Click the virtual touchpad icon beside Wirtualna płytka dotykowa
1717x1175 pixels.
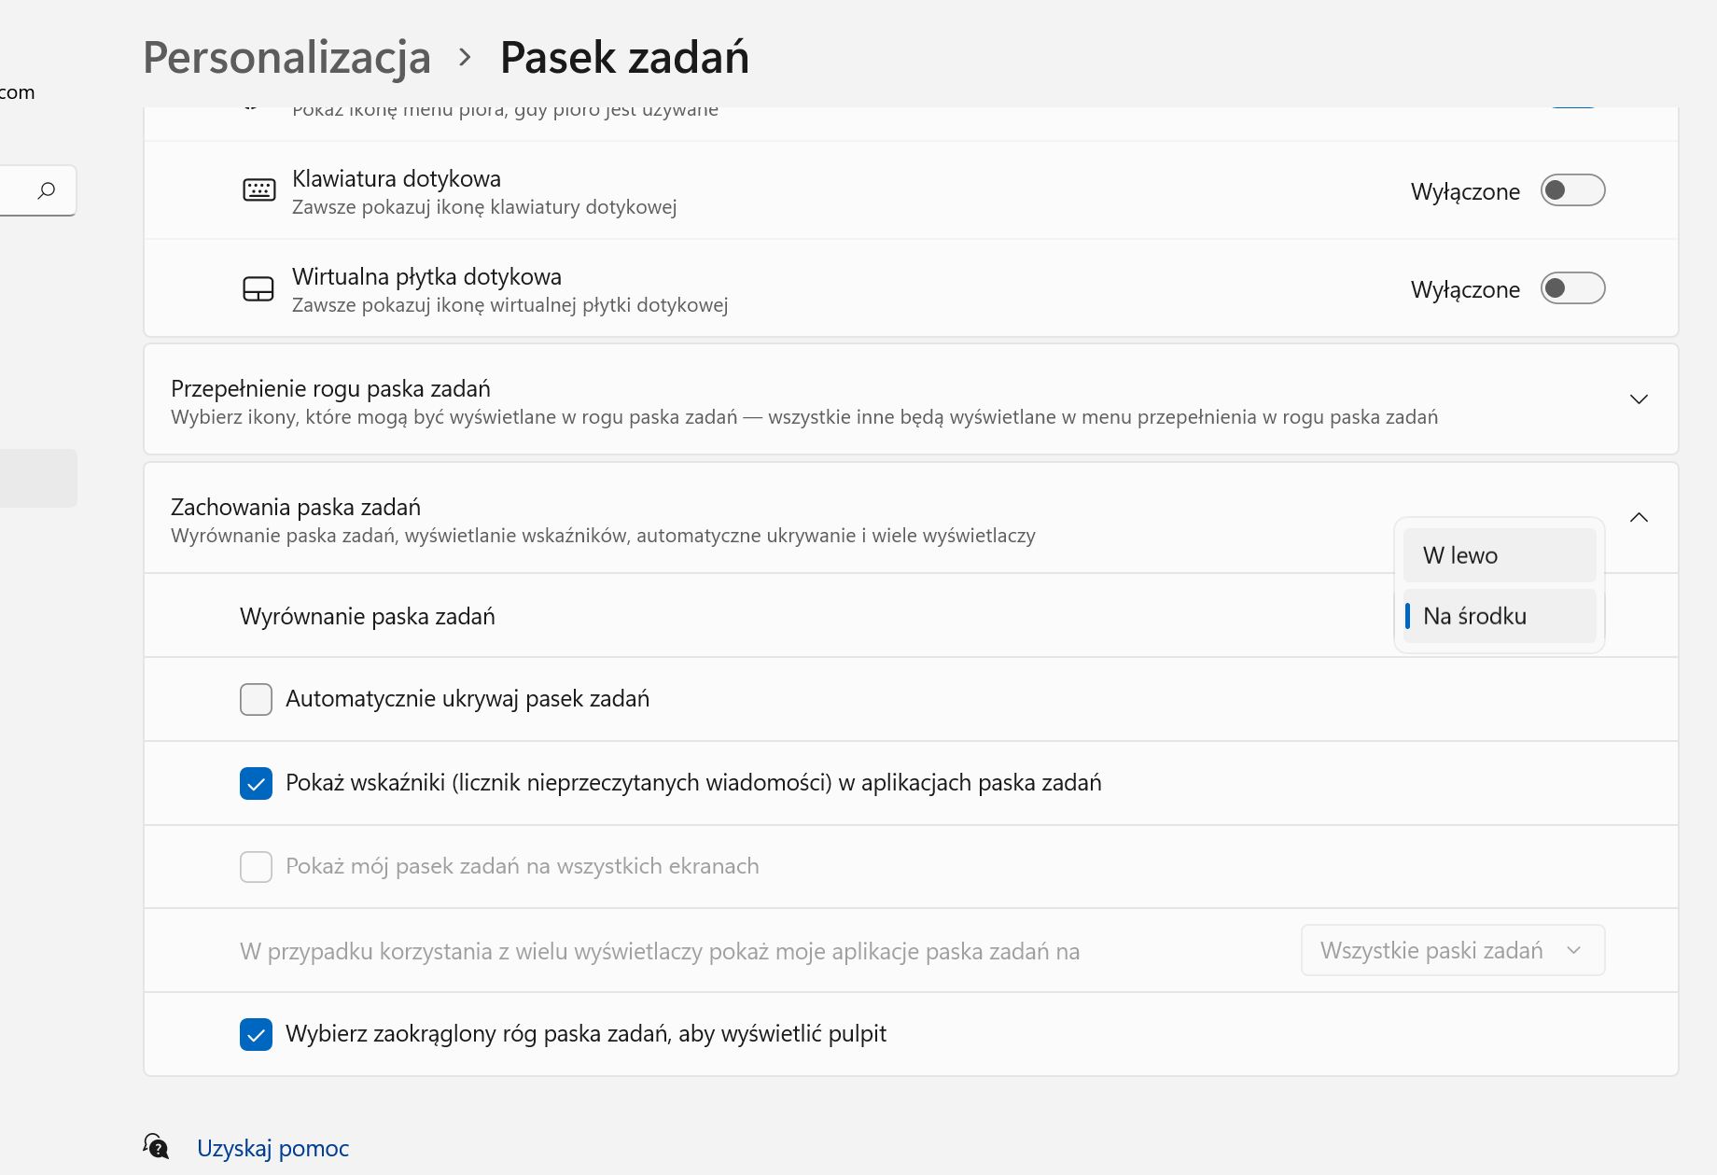click(x=258, y=287)
